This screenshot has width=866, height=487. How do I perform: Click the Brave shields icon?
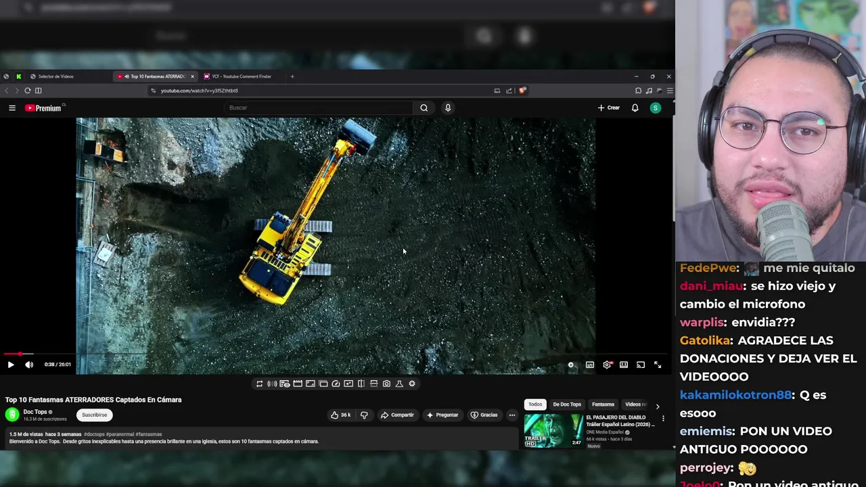tap(522, 91)
